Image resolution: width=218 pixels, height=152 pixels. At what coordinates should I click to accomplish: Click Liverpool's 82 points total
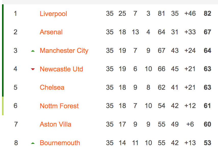(x=208, y=14)
